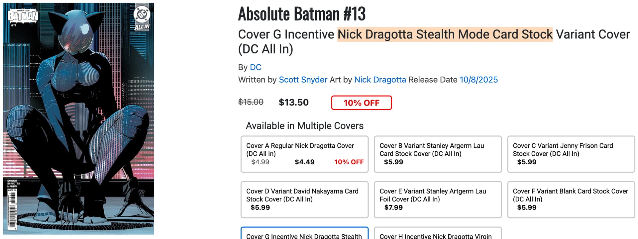This screenshot has height=239, width=638.
Task: Open writer Scott Snyder's link
Action: tap(303, 80)
